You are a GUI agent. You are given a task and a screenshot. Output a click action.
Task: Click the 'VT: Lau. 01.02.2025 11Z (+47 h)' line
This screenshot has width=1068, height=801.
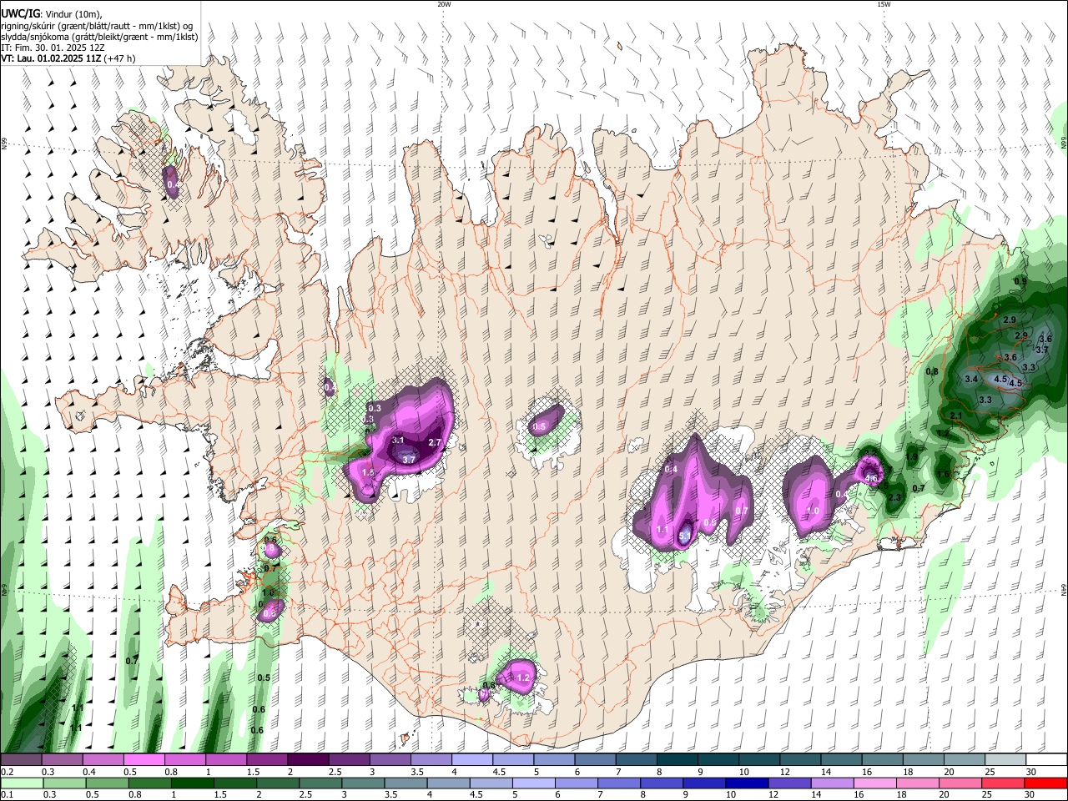pos(68,58)
